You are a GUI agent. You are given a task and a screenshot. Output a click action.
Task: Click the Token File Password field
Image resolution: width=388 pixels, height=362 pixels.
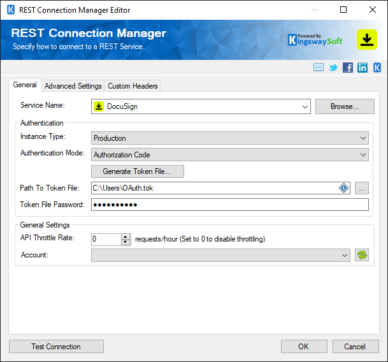[230, 205]
